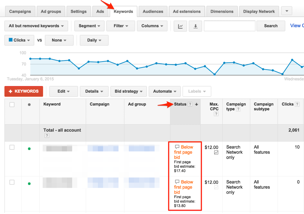Viewport: 304px width, 214px height.
Task: Click inside the search input field
Action: click(229, 26)
